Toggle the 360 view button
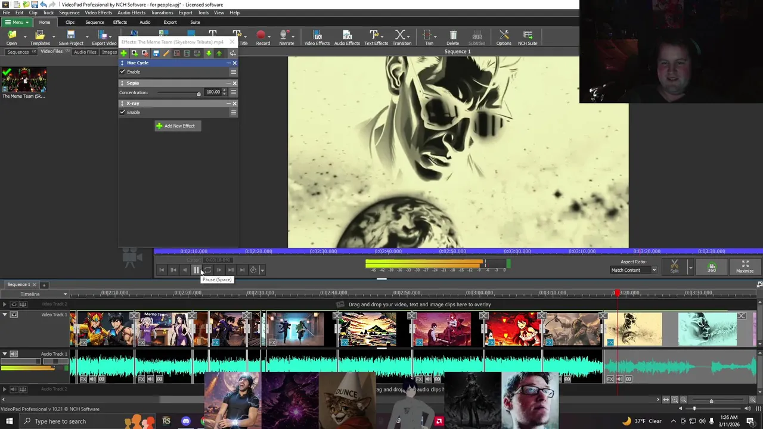The image size is (763, 429). 711,266
